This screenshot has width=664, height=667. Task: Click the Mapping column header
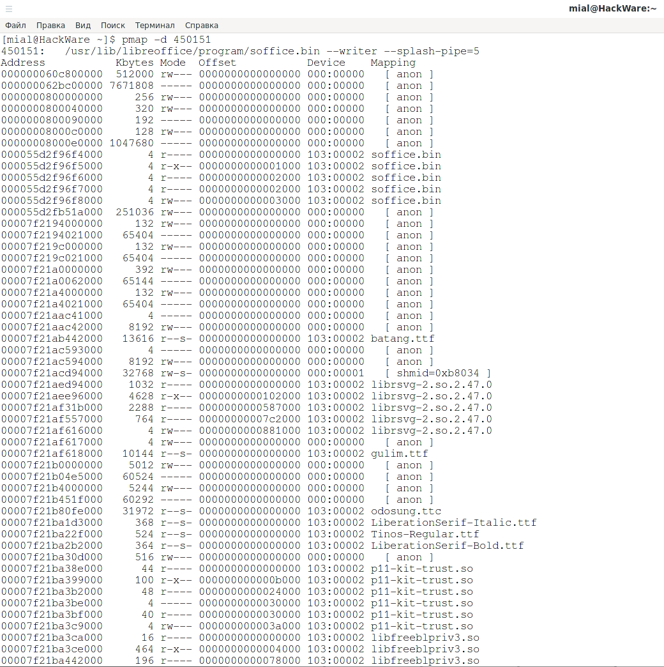point(393,63)
